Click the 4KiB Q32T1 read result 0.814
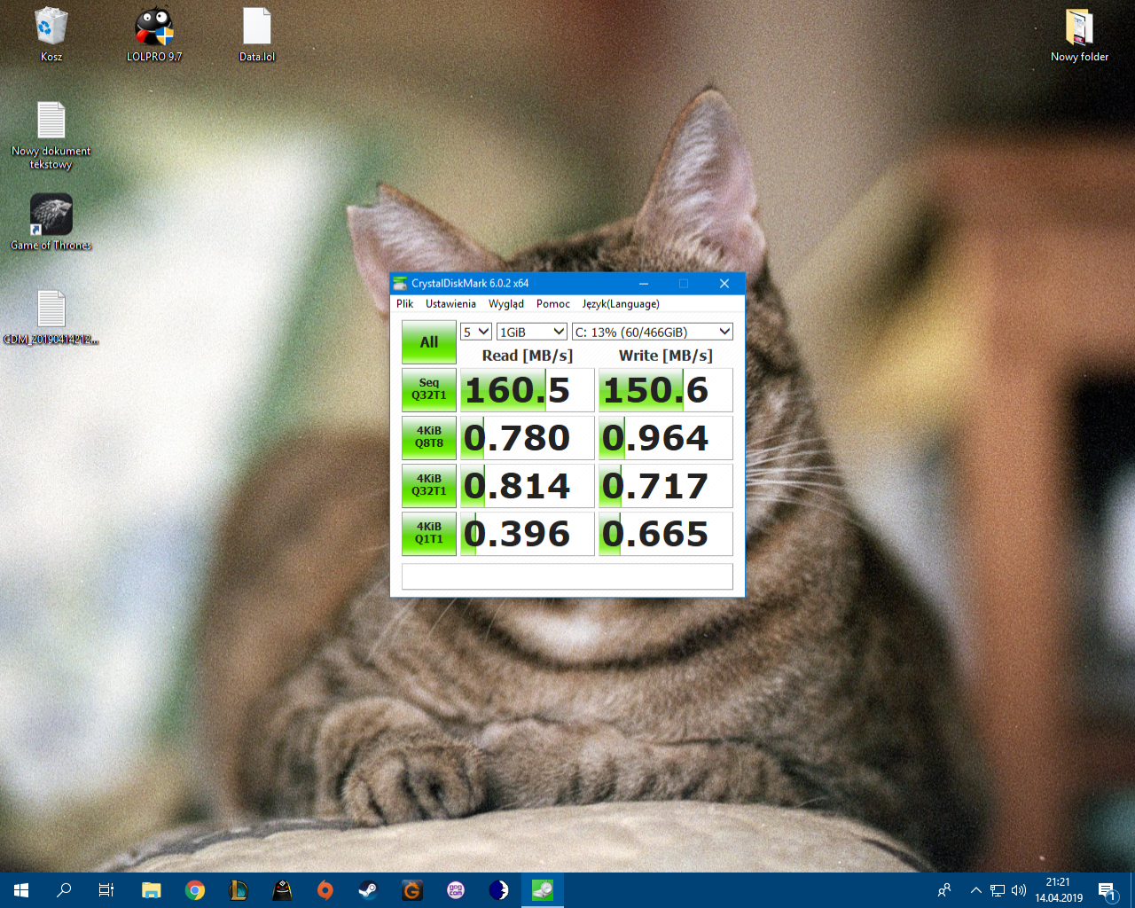The width and height of the screenshot is (1135, 908). pos(528,486)
